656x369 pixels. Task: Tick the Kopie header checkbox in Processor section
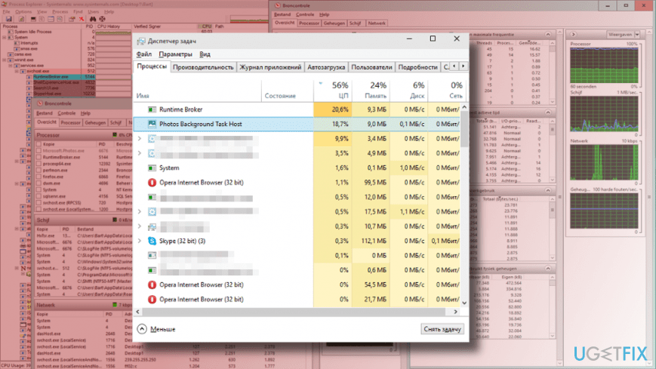pyautogui.click(x=39, y=144)
